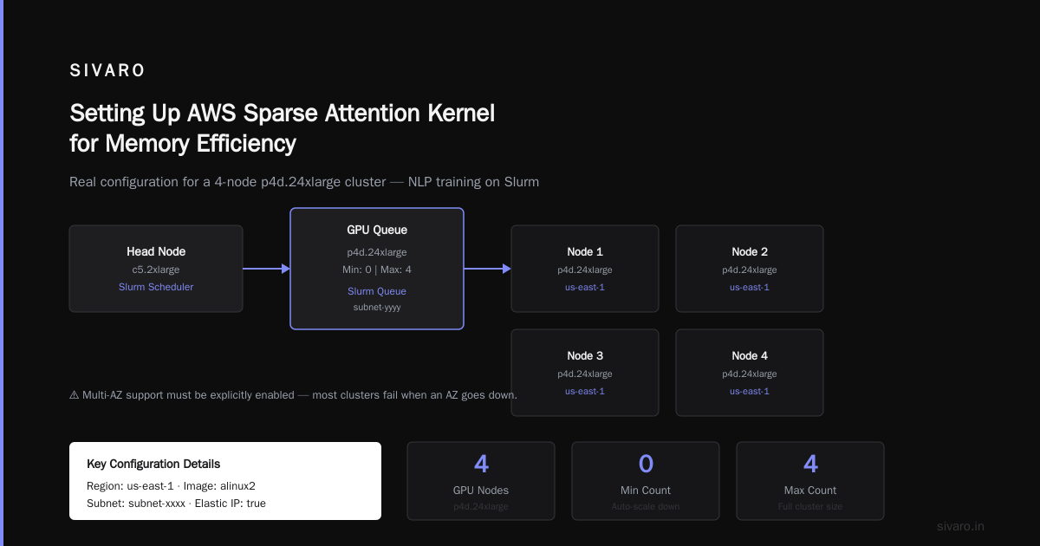Click us-east-1 region under Node 2
Screen dimensions: 1040x546
tap(750, 287)
